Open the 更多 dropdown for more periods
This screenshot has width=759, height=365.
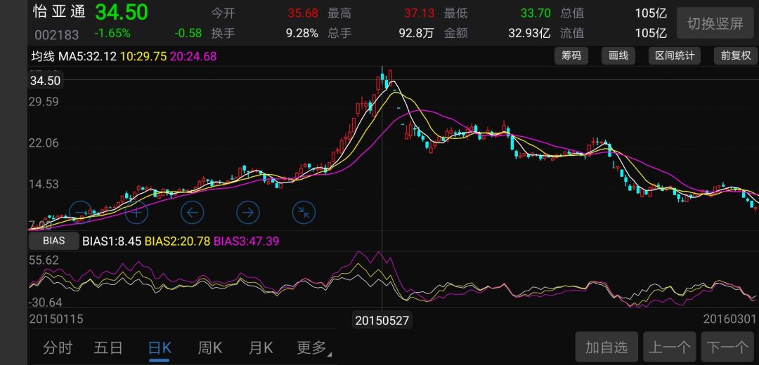[x=313, y=347]
